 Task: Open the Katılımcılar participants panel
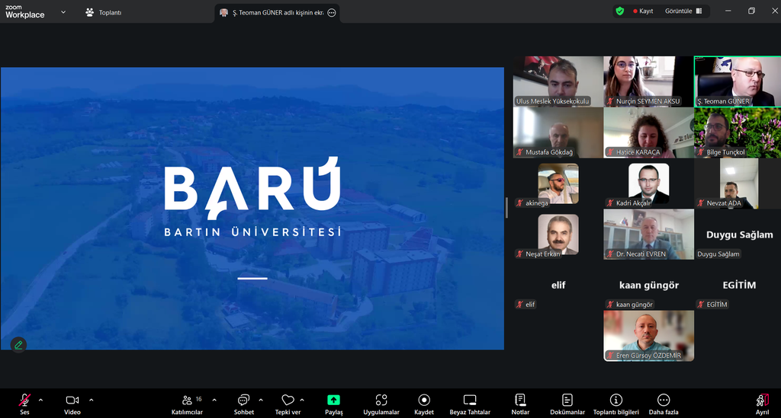[187, 402]
